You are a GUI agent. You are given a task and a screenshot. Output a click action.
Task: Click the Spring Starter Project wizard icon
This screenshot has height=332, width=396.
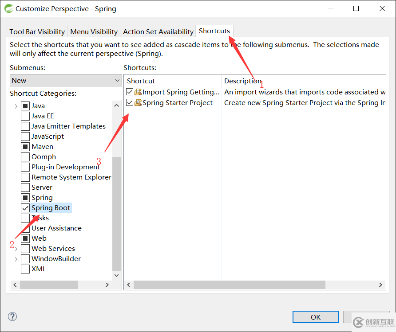click(138, 102)
